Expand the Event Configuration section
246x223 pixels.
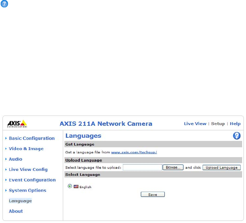(32, 180)
